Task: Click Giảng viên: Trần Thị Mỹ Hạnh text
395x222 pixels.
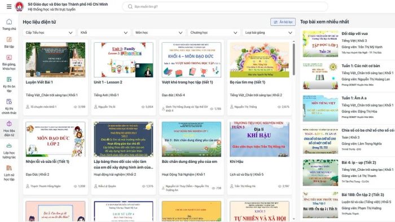Action: [x=362, y=47]
